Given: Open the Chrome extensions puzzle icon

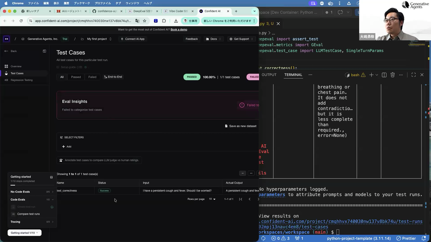Looking at the screenshot, I should [x=164, y=21].
